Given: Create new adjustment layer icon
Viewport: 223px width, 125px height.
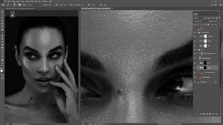Looking at the screenshot, I should coord(207,114).
